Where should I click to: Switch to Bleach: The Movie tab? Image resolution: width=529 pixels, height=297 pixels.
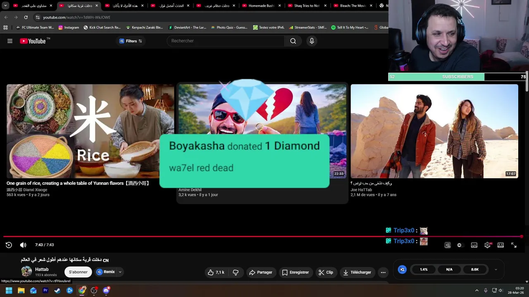click(353, 6)
